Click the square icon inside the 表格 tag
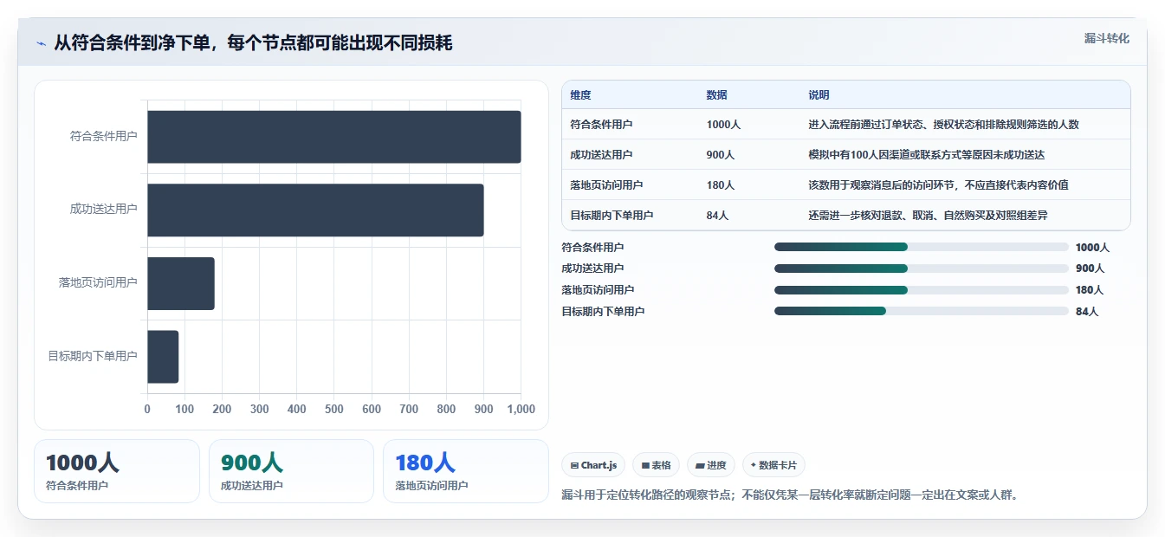Viewport: 1165px width, 537px height. [x=645, y=466]
